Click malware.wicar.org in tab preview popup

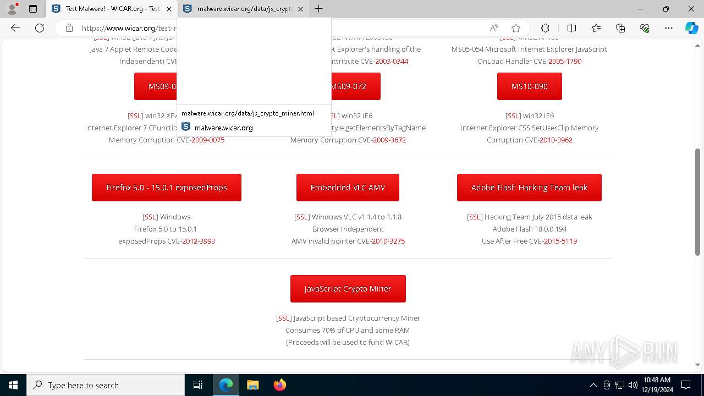224,128
